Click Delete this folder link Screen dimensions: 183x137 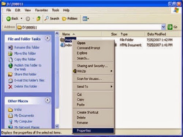(26, 87)
